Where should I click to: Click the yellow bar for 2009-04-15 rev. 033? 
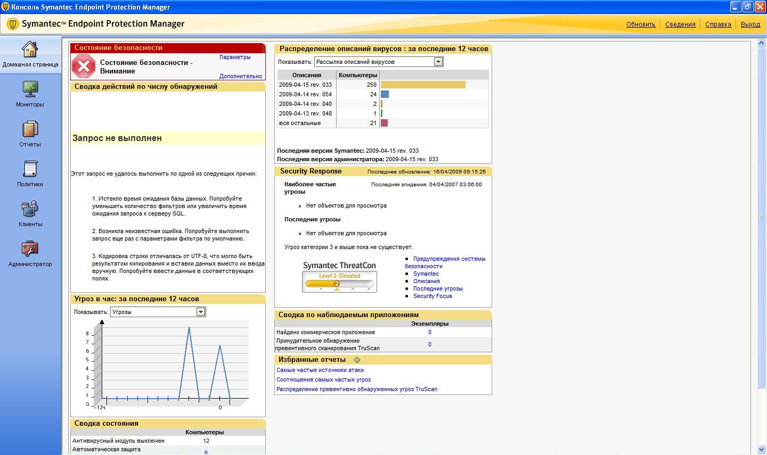point(423,85)
